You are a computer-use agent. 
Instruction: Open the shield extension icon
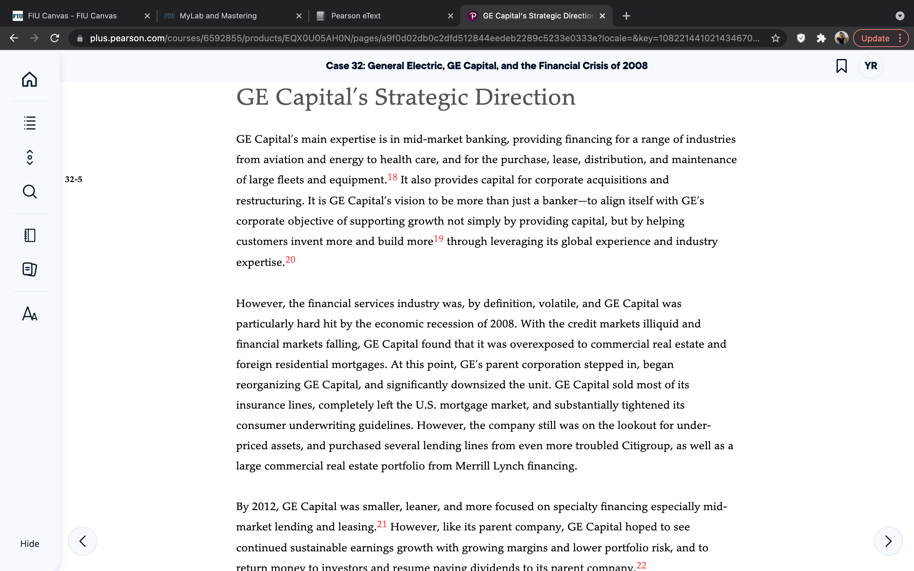pos(801,38)
